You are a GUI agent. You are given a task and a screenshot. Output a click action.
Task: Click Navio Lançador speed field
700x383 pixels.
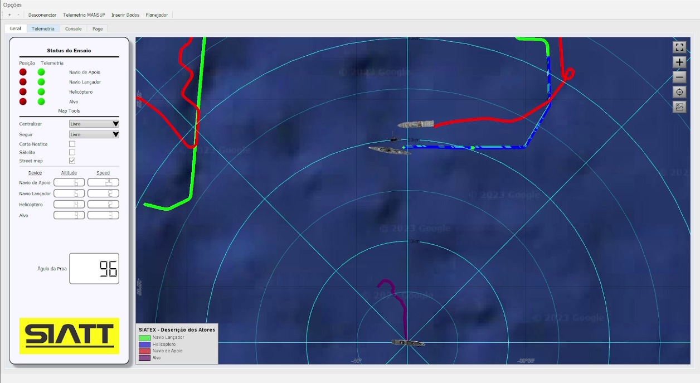point(103,193)
